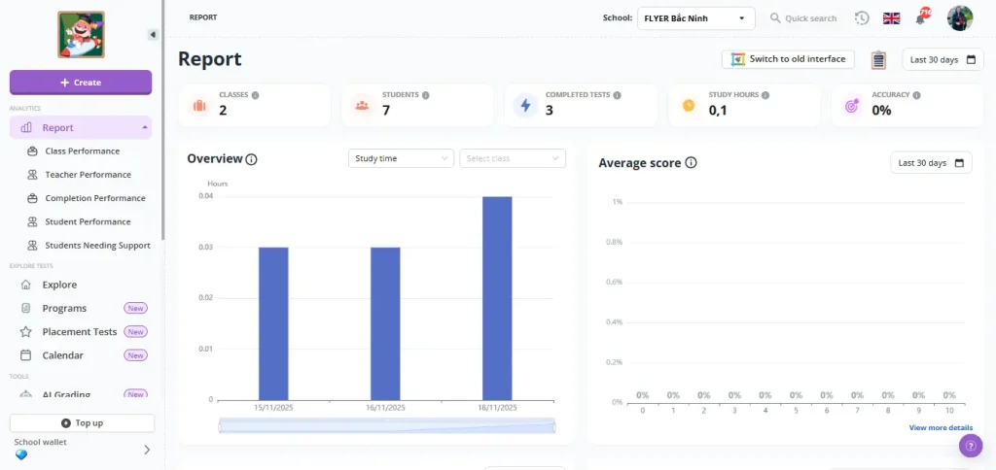
Task: Click the School wallet diamond icon
Action: [21, 454]
